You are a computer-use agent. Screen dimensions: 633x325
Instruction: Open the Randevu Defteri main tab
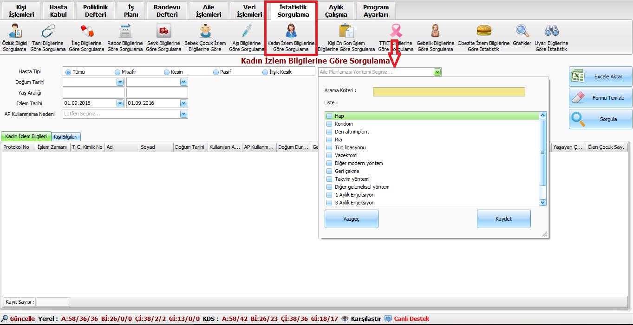click(167, 11)
